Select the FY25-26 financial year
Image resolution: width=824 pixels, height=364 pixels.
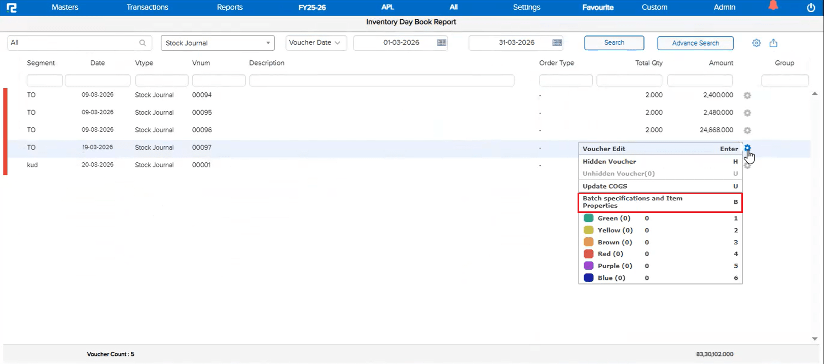(312, 8)
